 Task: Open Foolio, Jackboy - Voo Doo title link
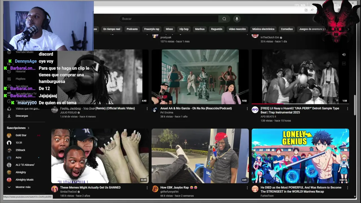click(97, 108)
